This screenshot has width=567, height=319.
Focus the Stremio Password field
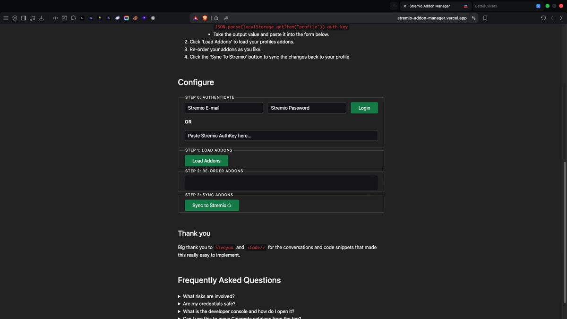pos(307,108)
